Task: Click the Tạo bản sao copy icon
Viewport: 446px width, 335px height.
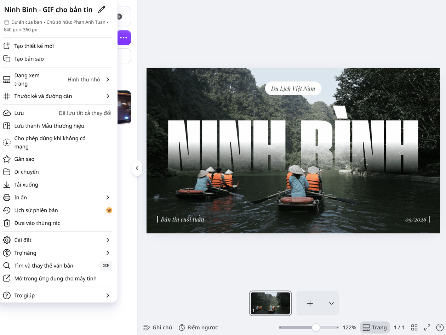Action: (7, 59)
